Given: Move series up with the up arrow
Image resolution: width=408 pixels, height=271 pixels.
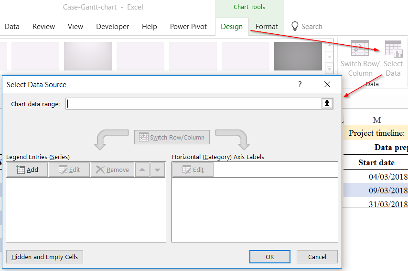Looking at the screenshot, I should click(x=142, y=170).
